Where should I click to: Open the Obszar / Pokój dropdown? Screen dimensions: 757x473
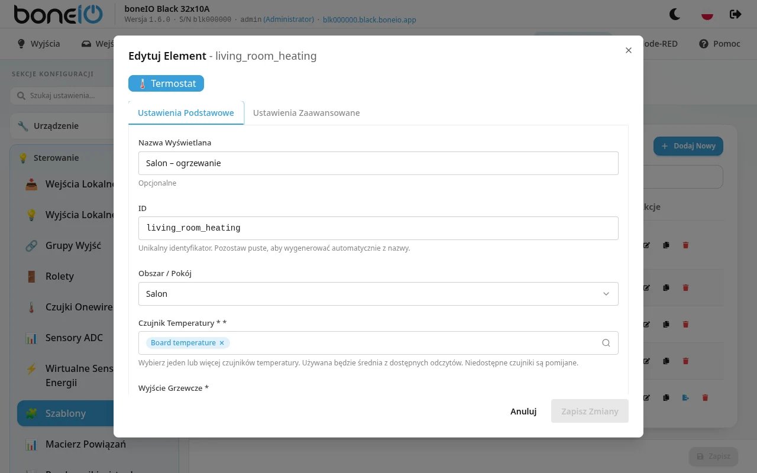tap(378, 294)
